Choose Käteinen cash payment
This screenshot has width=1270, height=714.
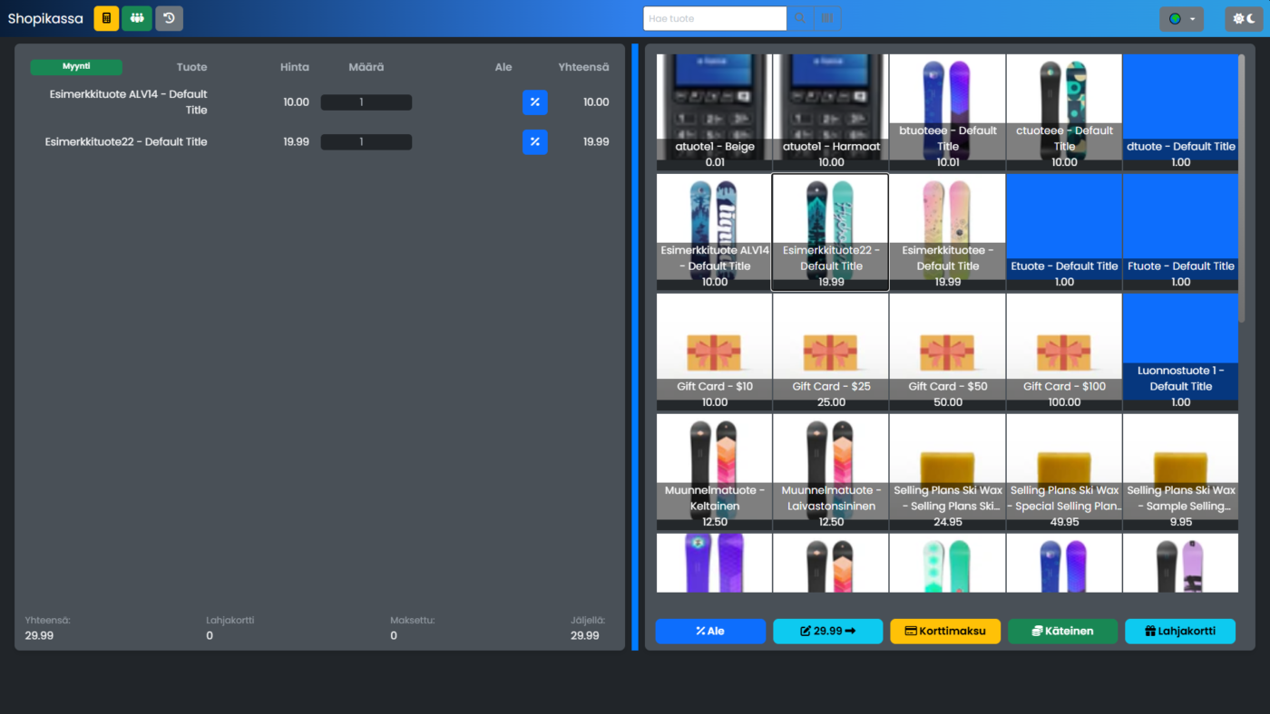(x=1062, y=631)
